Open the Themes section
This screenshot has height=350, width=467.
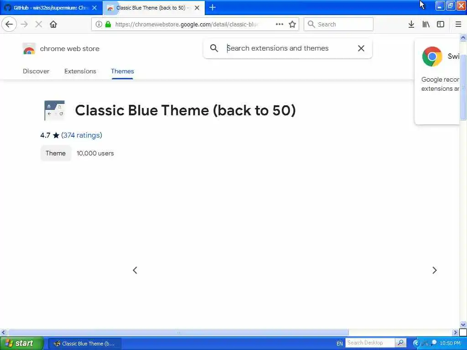point(122,71)
